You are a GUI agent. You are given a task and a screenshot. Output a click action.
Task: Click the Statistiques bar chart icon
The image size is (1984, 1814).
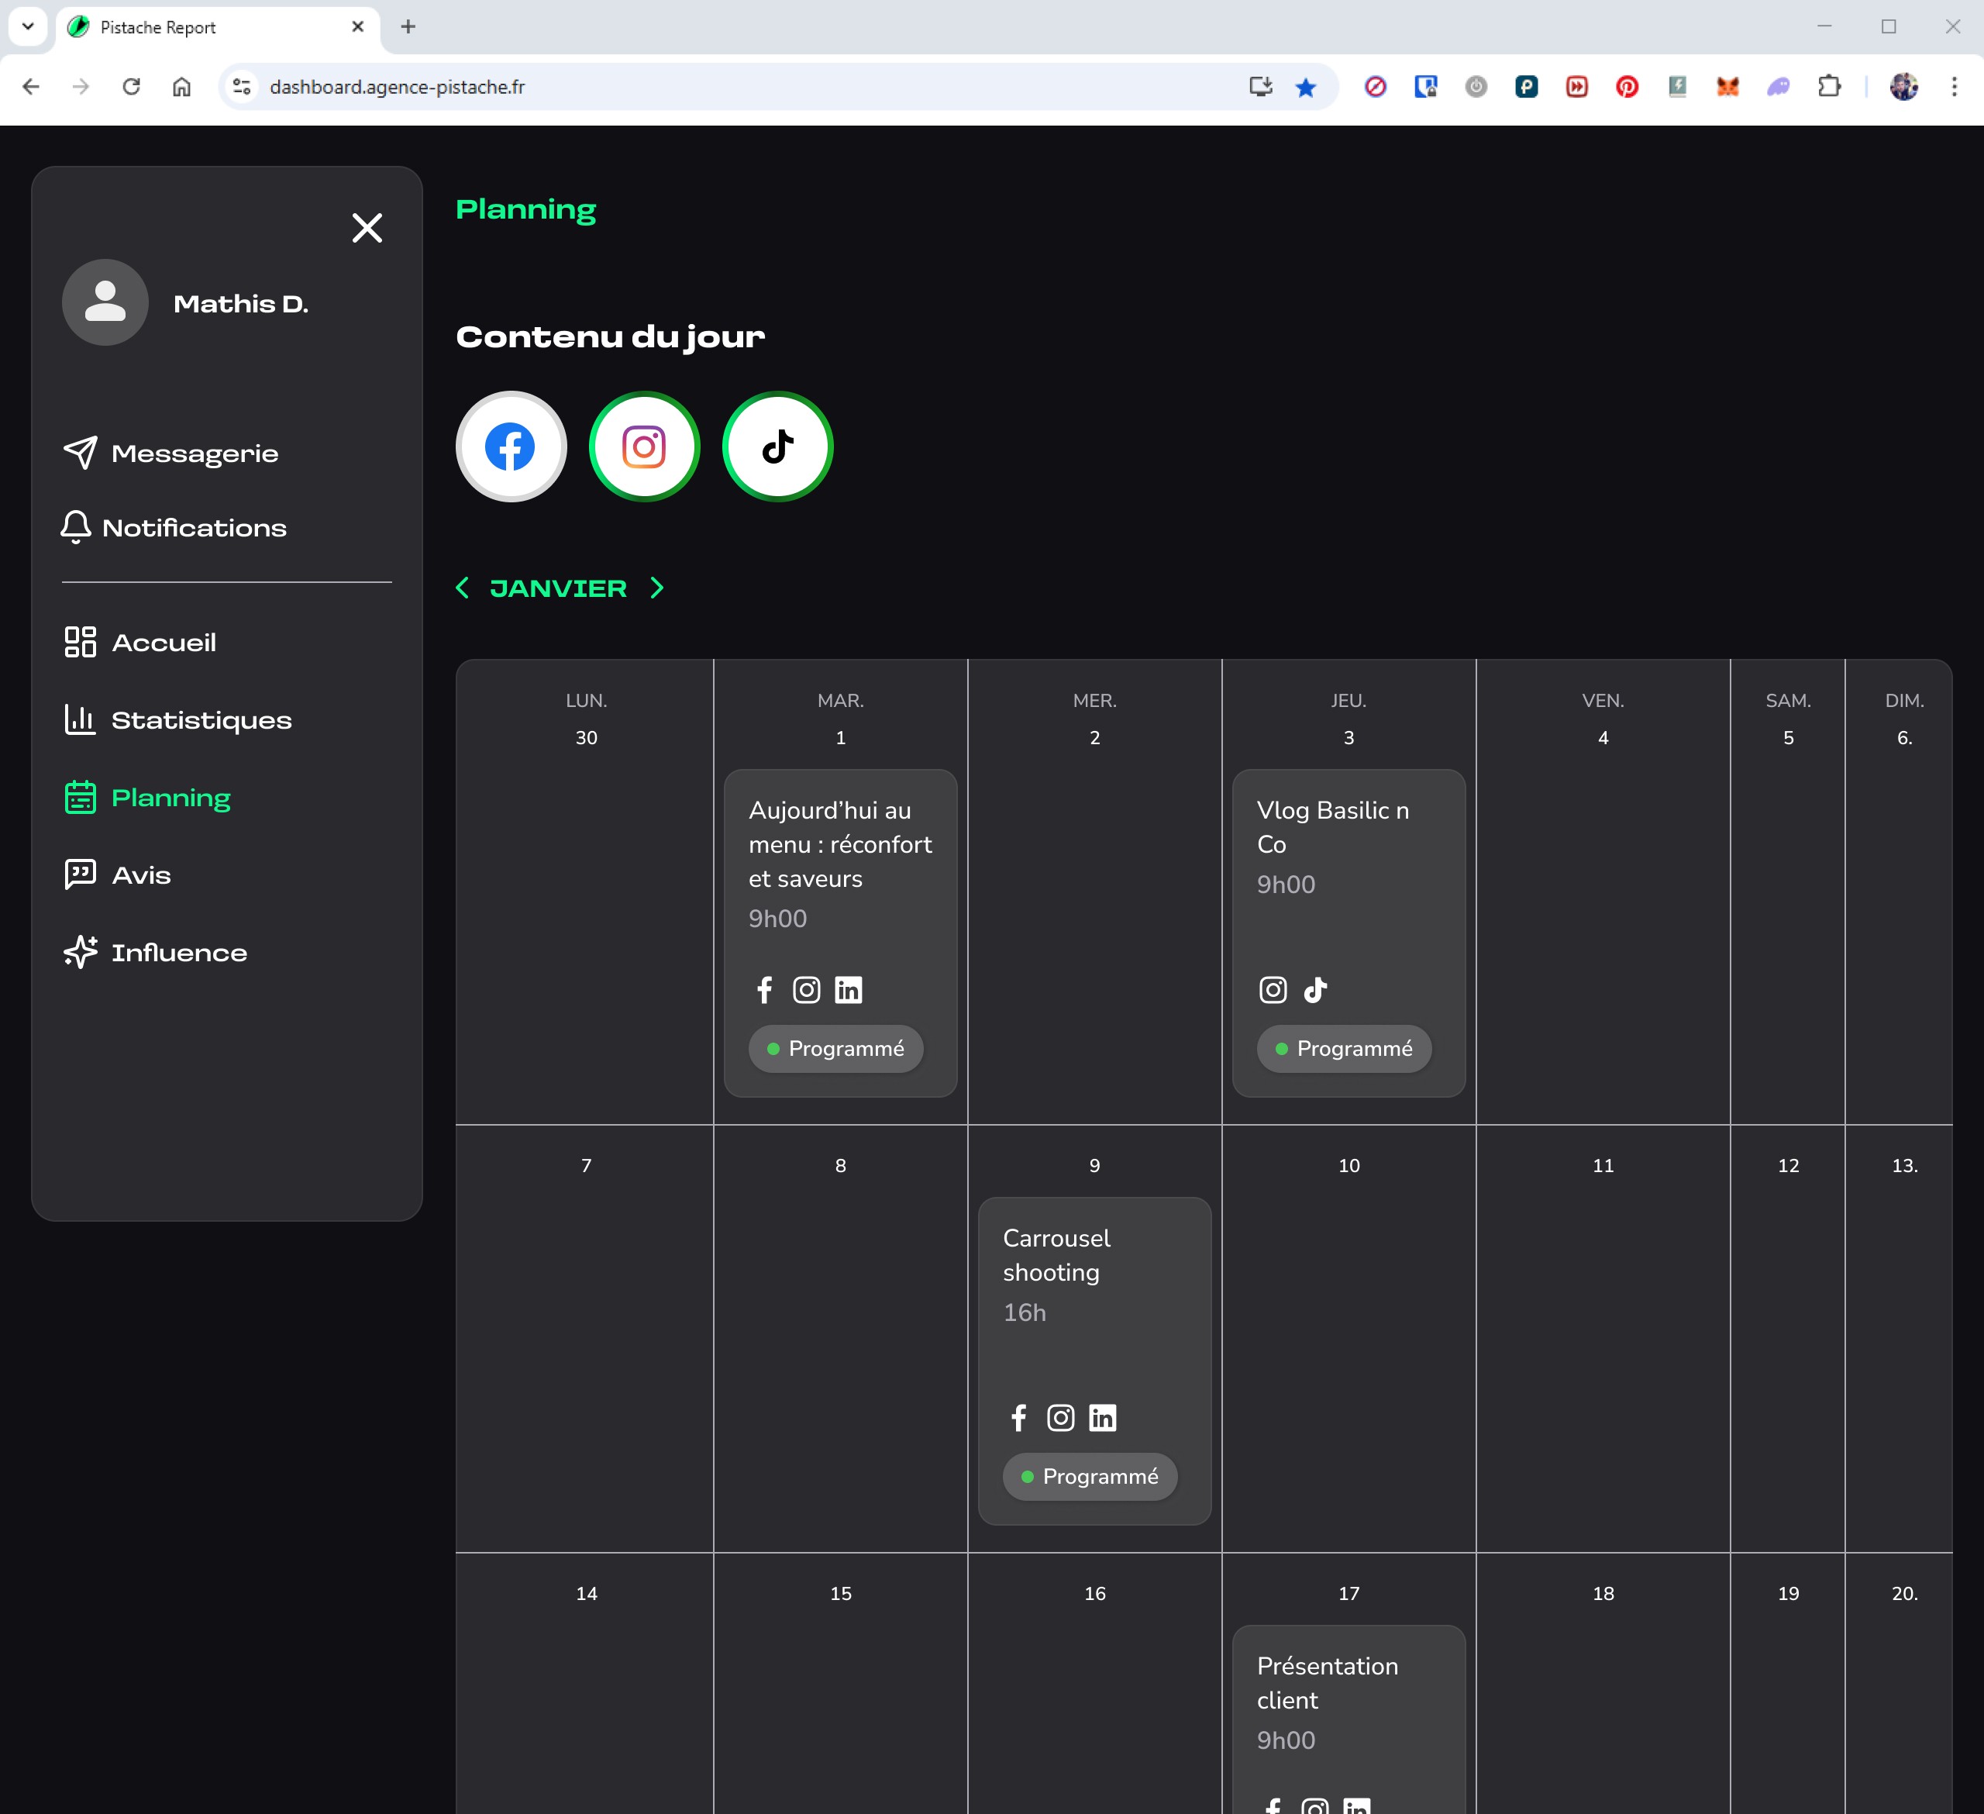click(x=80, y=719)
